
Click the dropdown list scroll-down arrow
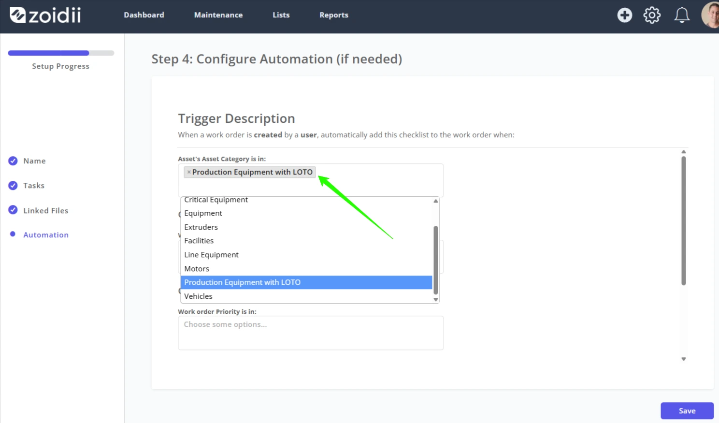[x=436, y=300]
